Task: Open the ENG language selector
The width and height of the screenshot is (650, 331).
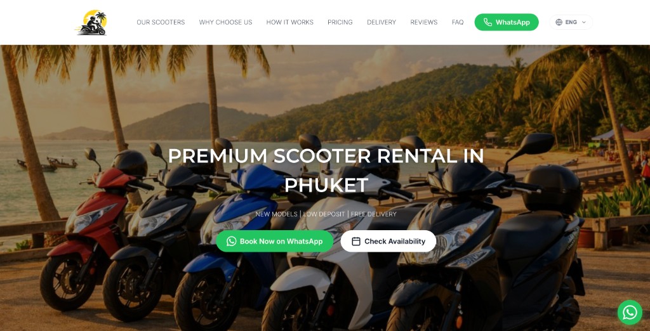Action: click(x=571, y=22)
